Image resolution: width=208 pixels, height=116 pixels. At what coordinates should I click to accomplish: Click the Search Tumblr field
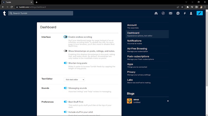(x=40, y=13)
